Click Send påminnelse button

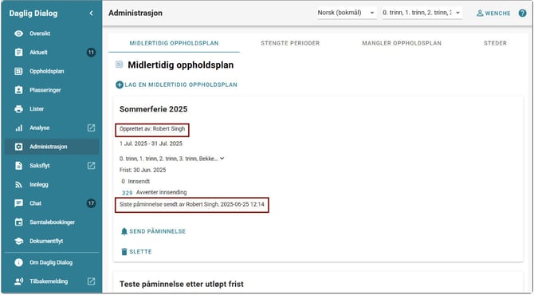[153, 232]
